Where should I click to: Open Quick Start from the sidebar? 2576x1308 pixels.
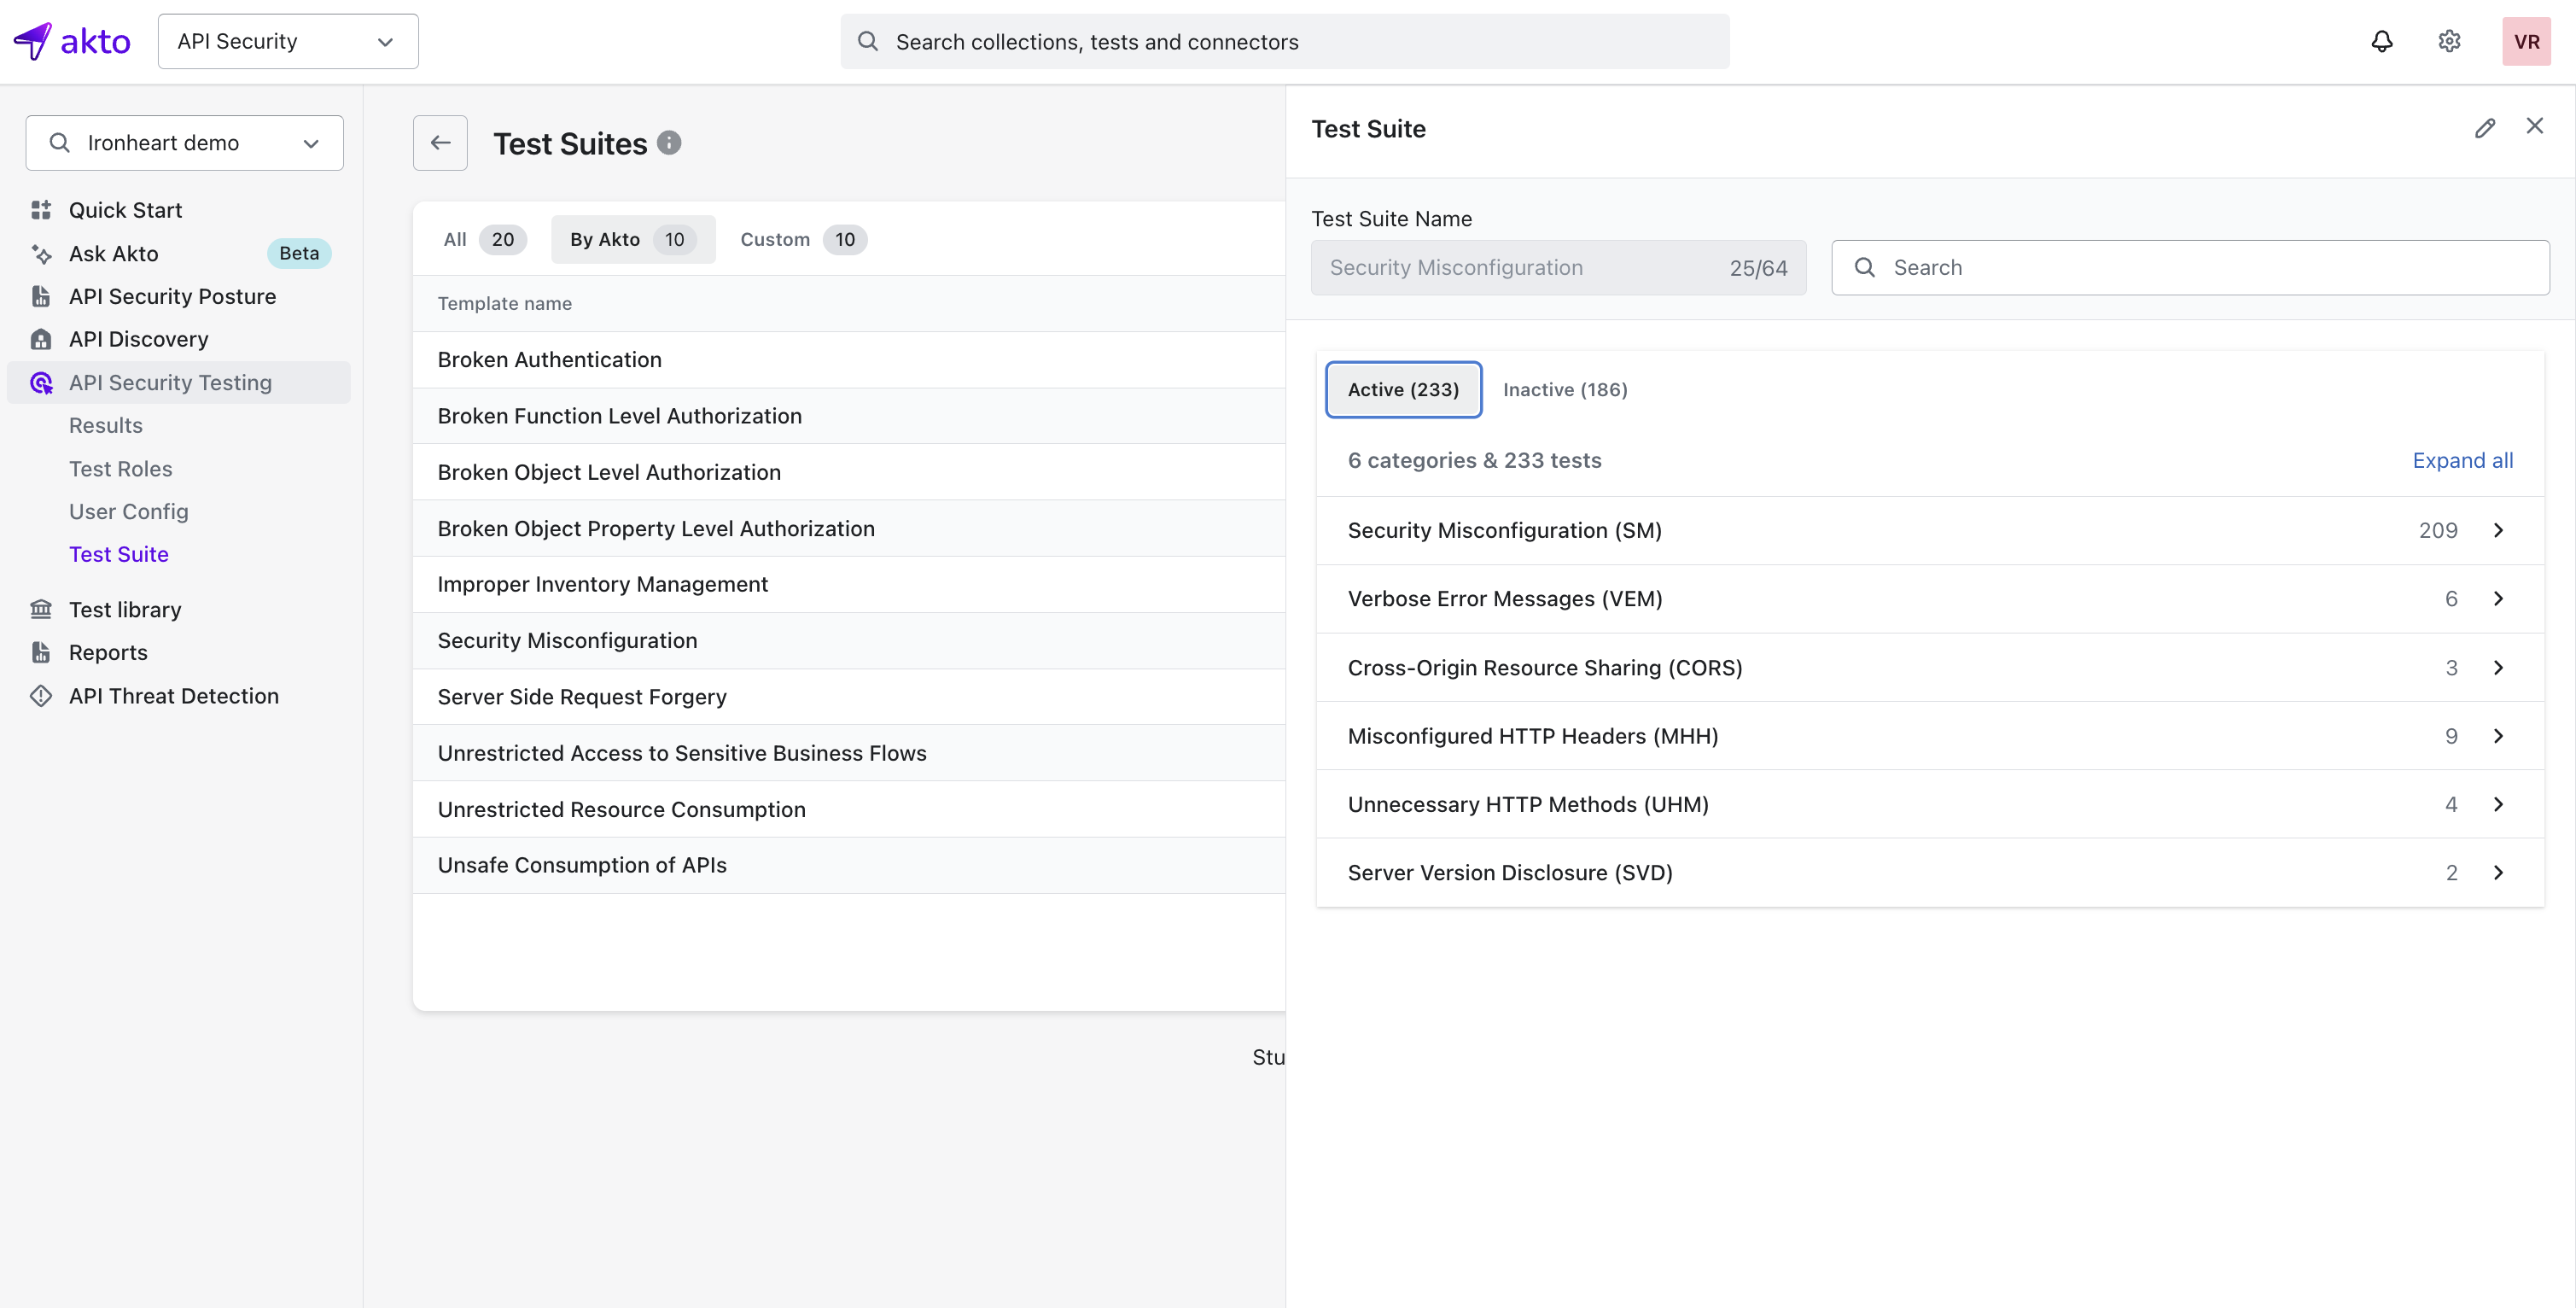(x=125, y=210)
